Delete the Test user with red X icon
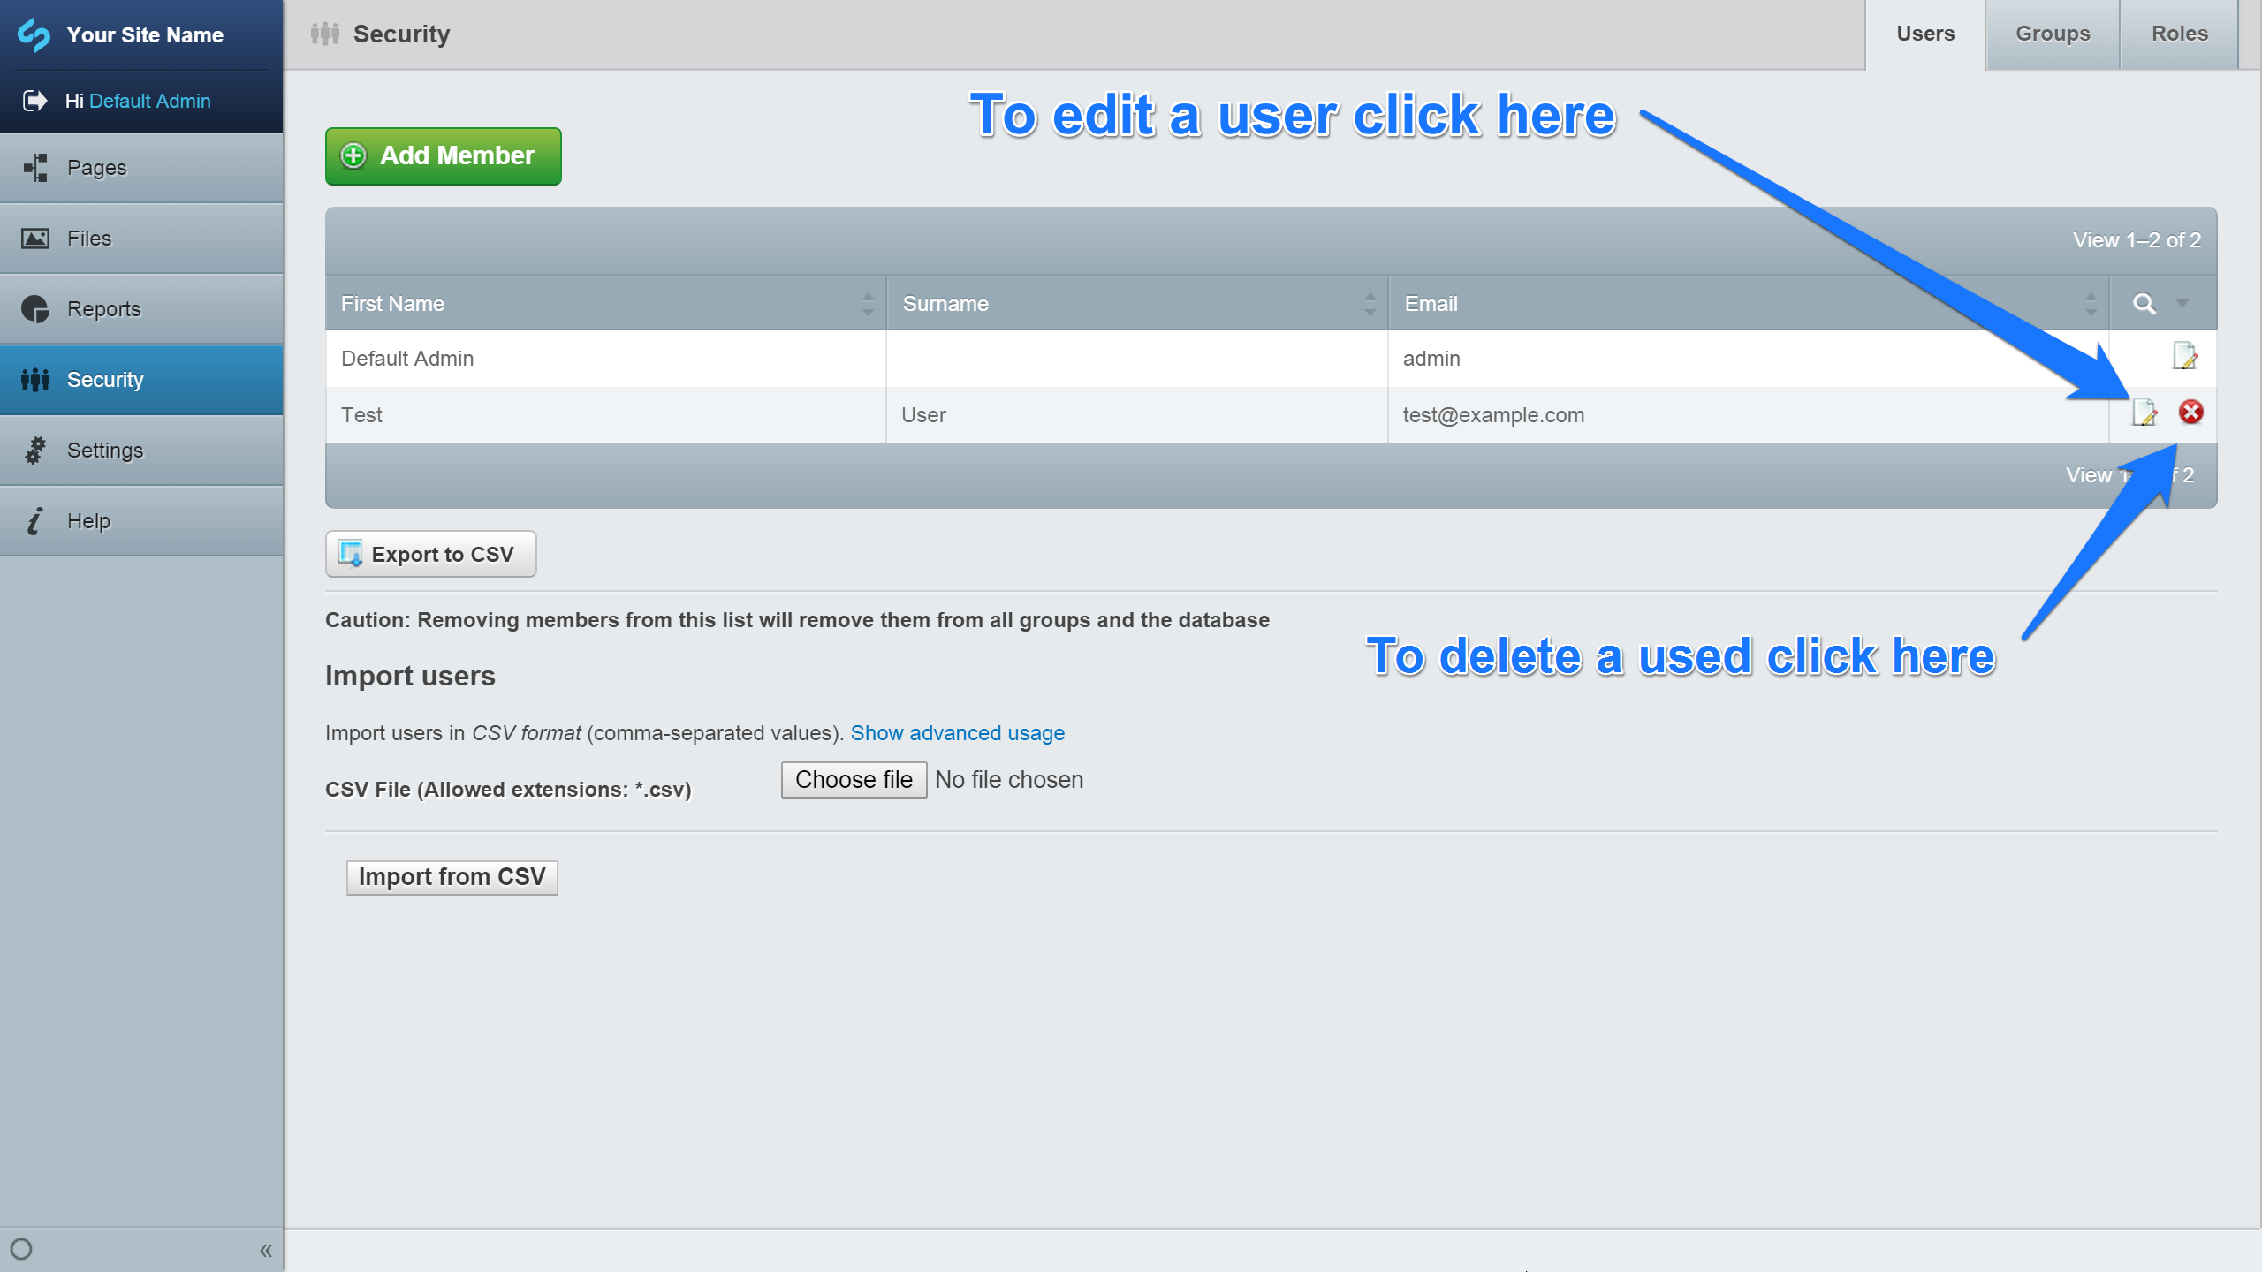The height and width of the screenshot is (1272, 2262). pyautogui.click(x=2190, y=413)
